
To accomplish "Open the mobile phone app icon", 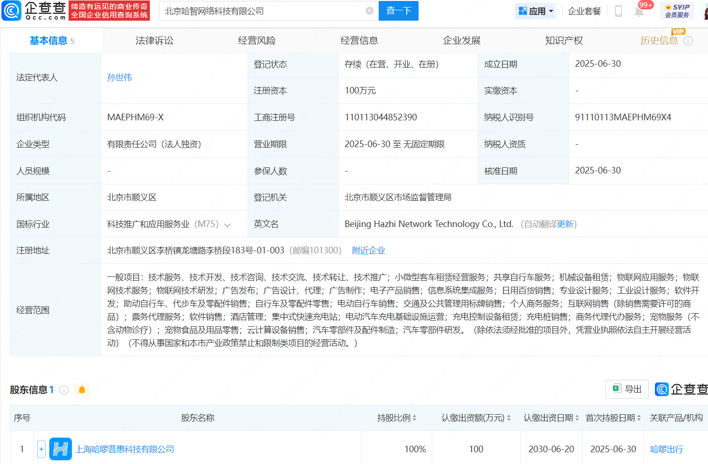I will pyautogui.click(x=618, y=11).
